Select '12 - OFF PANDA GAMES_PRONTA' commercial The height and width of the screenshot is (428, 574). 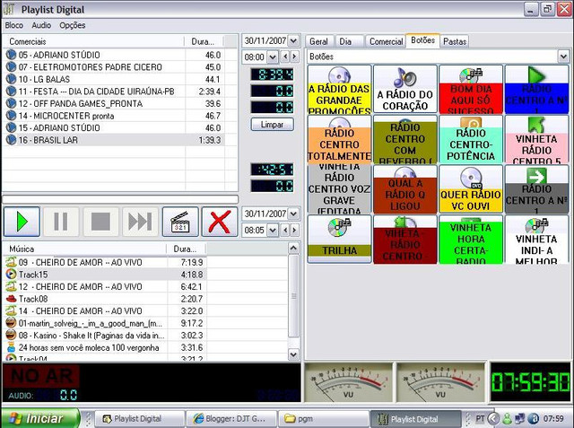coord(114,103)
